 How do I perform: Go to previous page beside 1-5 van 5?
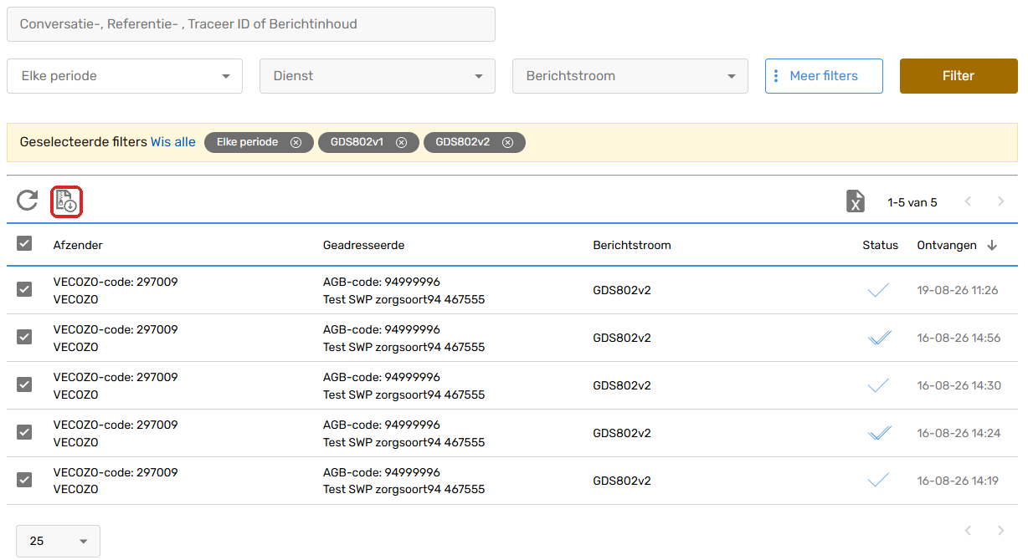click(968, 201)
